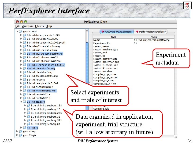Viewport: 193px width, 144px height.
Task: Click the B1-std.cheetah.affnosng folder icon
Action: tap(25, 69)
